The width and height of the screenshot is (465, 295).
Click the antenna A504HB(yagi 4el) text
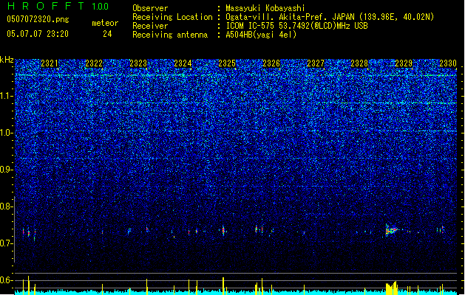(x=261, y=35)
